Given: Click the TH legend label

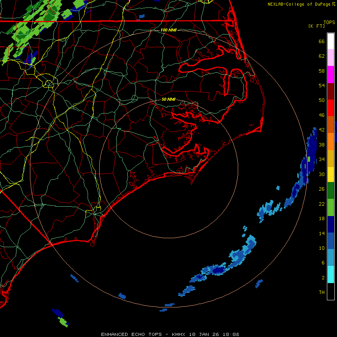Looking at the screenshot, I should (322, 292).
